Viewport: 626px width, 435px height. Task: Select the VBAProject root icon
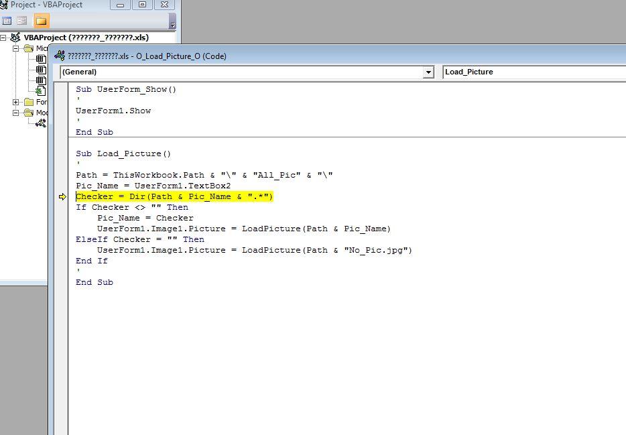pyautogui.click(x=15, y=38)
